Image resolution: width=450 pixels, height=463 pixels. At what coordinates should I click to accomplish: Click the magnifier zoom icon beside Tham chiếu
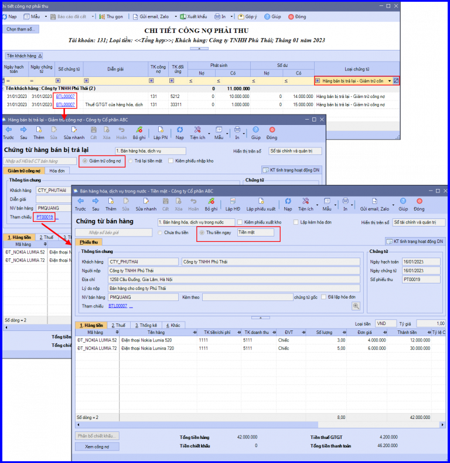pos(356,306)
